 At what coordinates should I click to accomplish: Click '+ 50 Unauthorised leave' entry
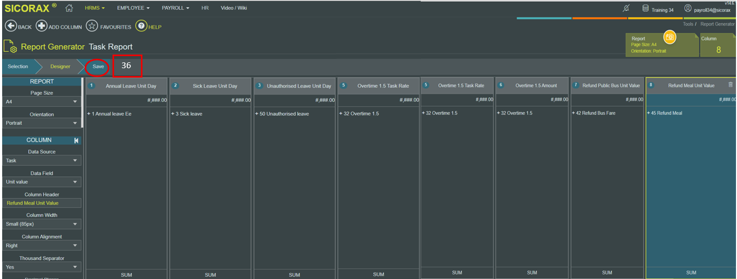click(282, 114)
